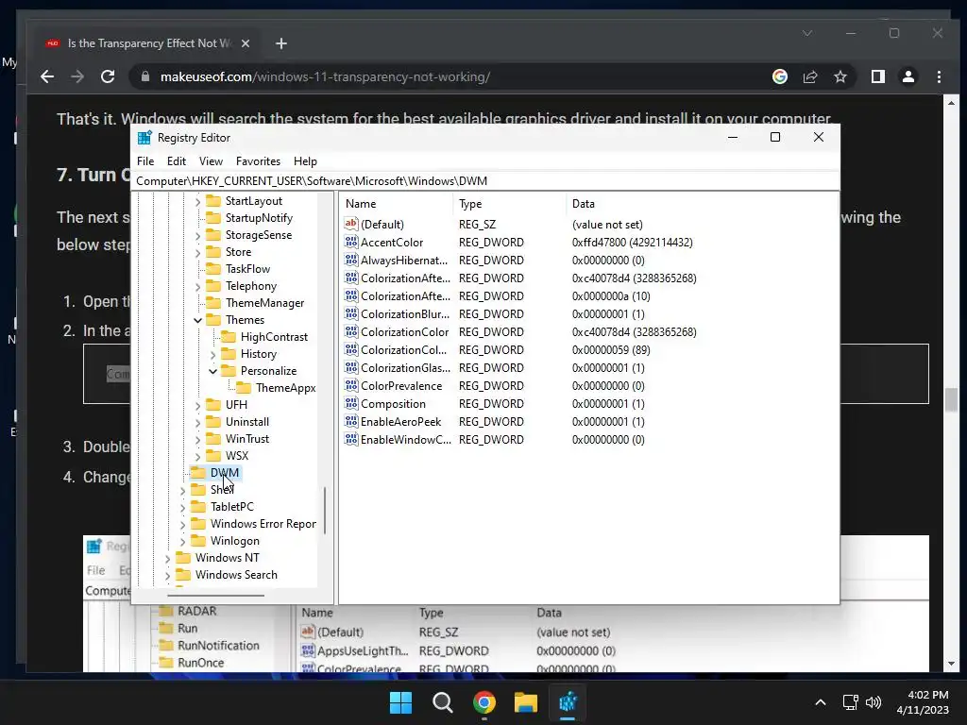
Task: Open Chrome share page icon
Action: point(809,76)
